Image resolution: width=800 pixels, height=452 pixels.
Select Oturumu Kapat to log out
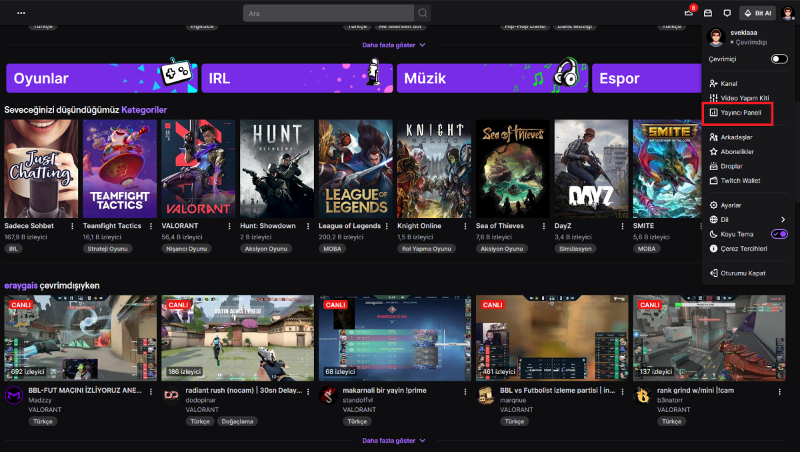click(743, 273)
